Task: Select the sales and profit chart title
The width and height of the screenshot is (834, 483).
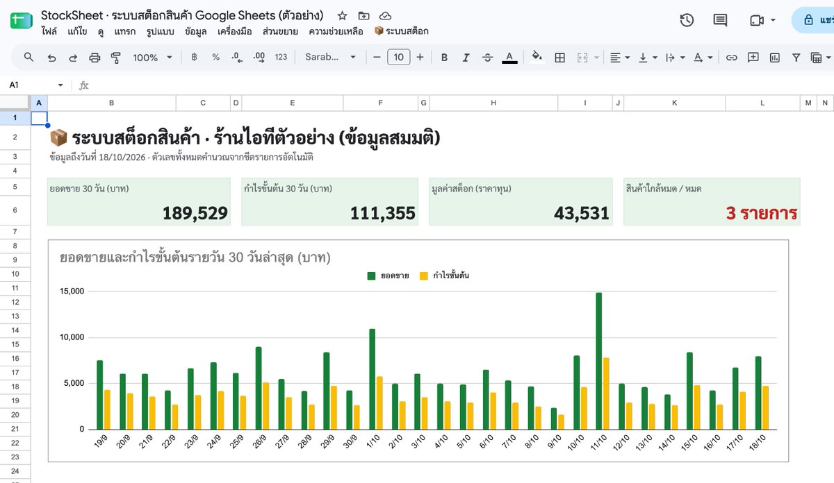Action: (x=195, y=258)
